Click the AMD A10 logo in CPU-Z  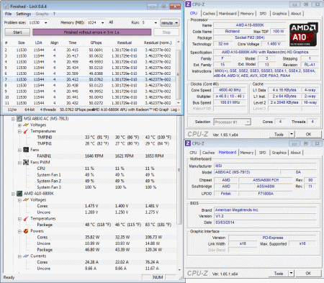[x=303, y=35]
